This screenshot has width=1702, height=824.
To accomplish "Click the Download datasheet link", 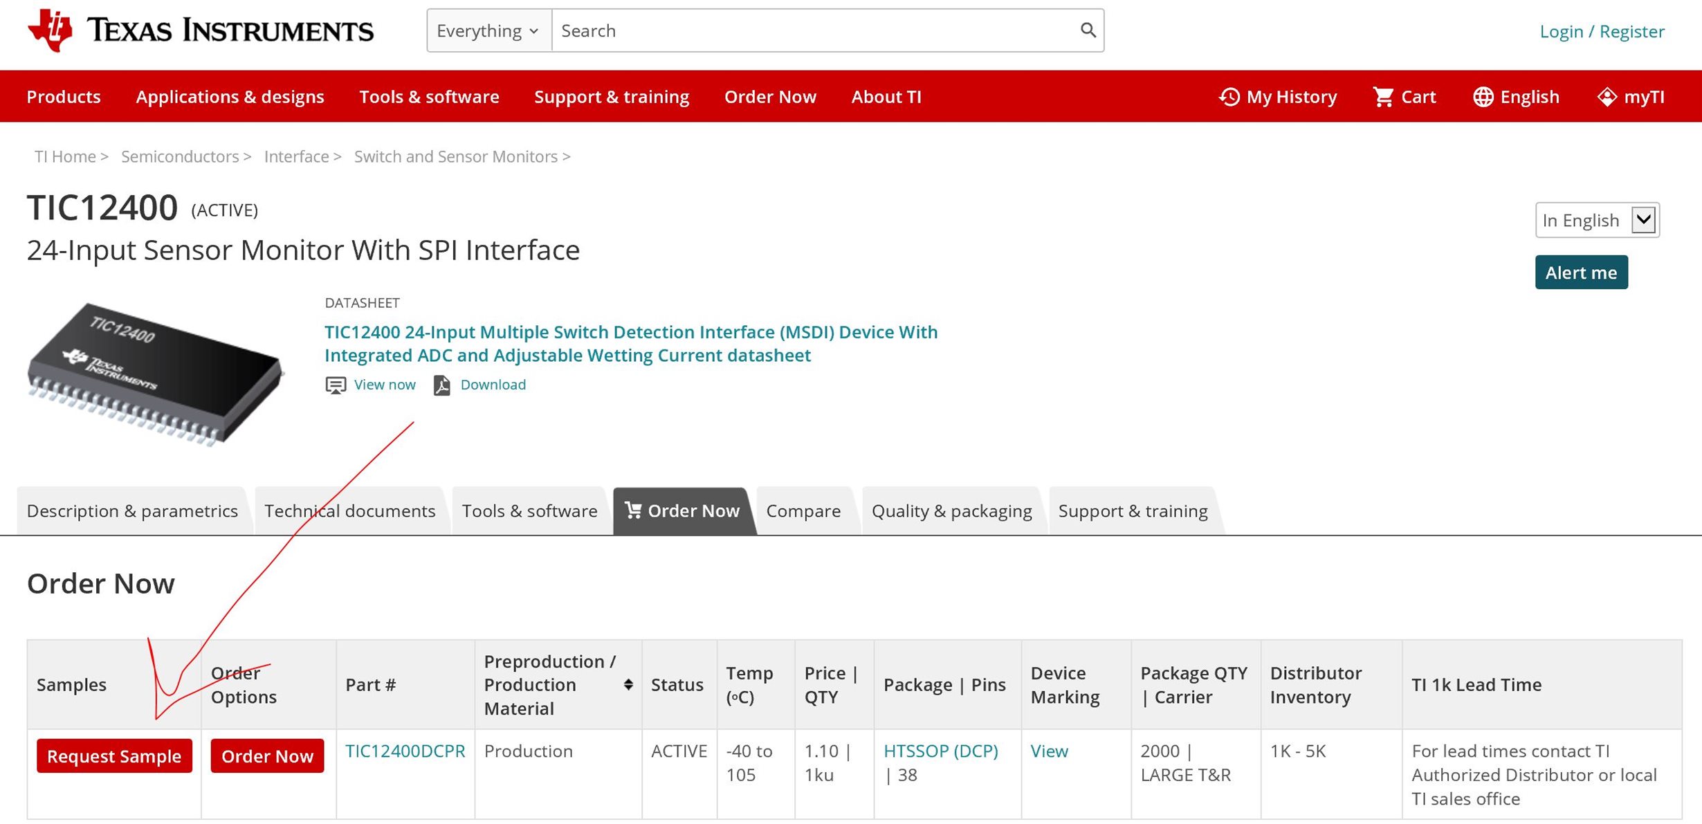I will (x=493, y=385).
